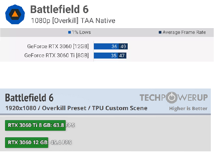Click the 1920x1080 Overkill Preset subtitle text
The width and height of the screenshot is (214, 157).
pyautogui.click(x=76, y=108)
